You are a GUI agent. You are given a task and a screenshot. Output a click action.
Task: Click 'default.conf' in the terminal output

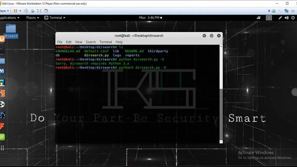coord(97,51)
